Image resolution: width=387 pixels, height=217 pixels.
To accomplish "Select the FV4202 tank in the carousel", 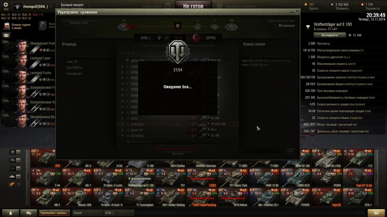I will [x=296, y=197].
